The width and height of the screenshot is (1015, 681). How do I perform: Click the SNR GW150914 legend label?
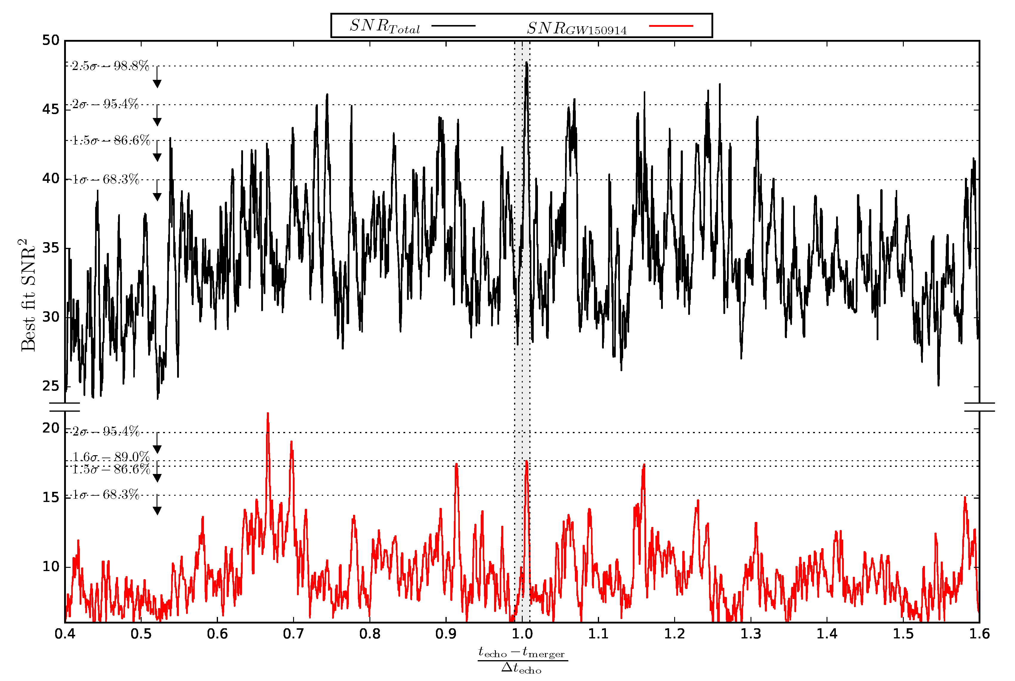pos(576,29)
